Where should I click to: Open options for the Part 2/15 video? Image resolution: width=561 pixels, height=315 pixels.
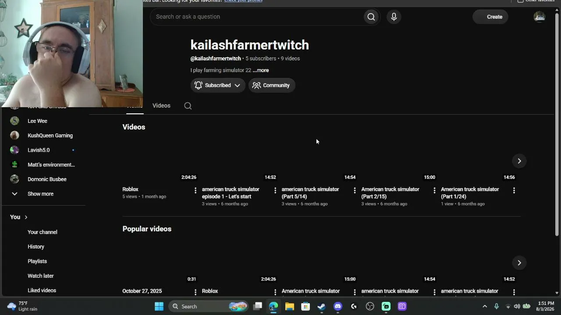[x=434, y=190]
